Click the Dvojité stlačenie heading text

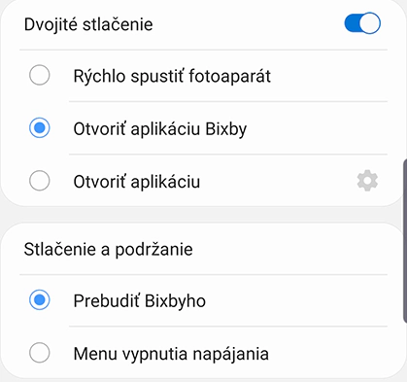(88, 24)
